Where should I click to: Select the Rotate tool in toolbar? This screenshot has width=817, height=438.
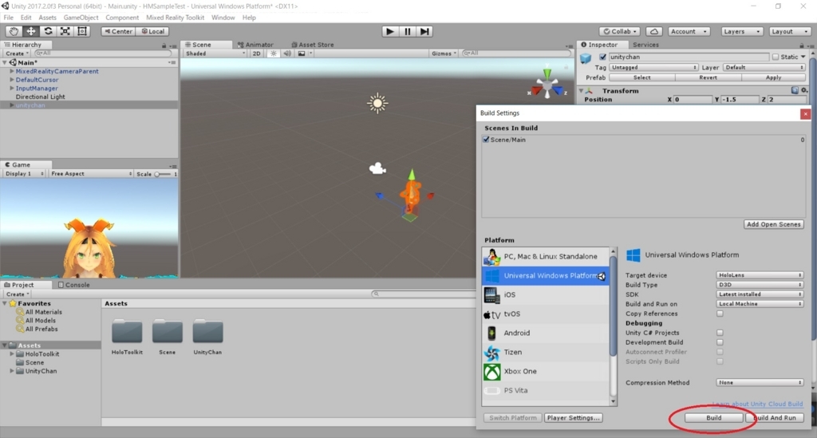48,31
